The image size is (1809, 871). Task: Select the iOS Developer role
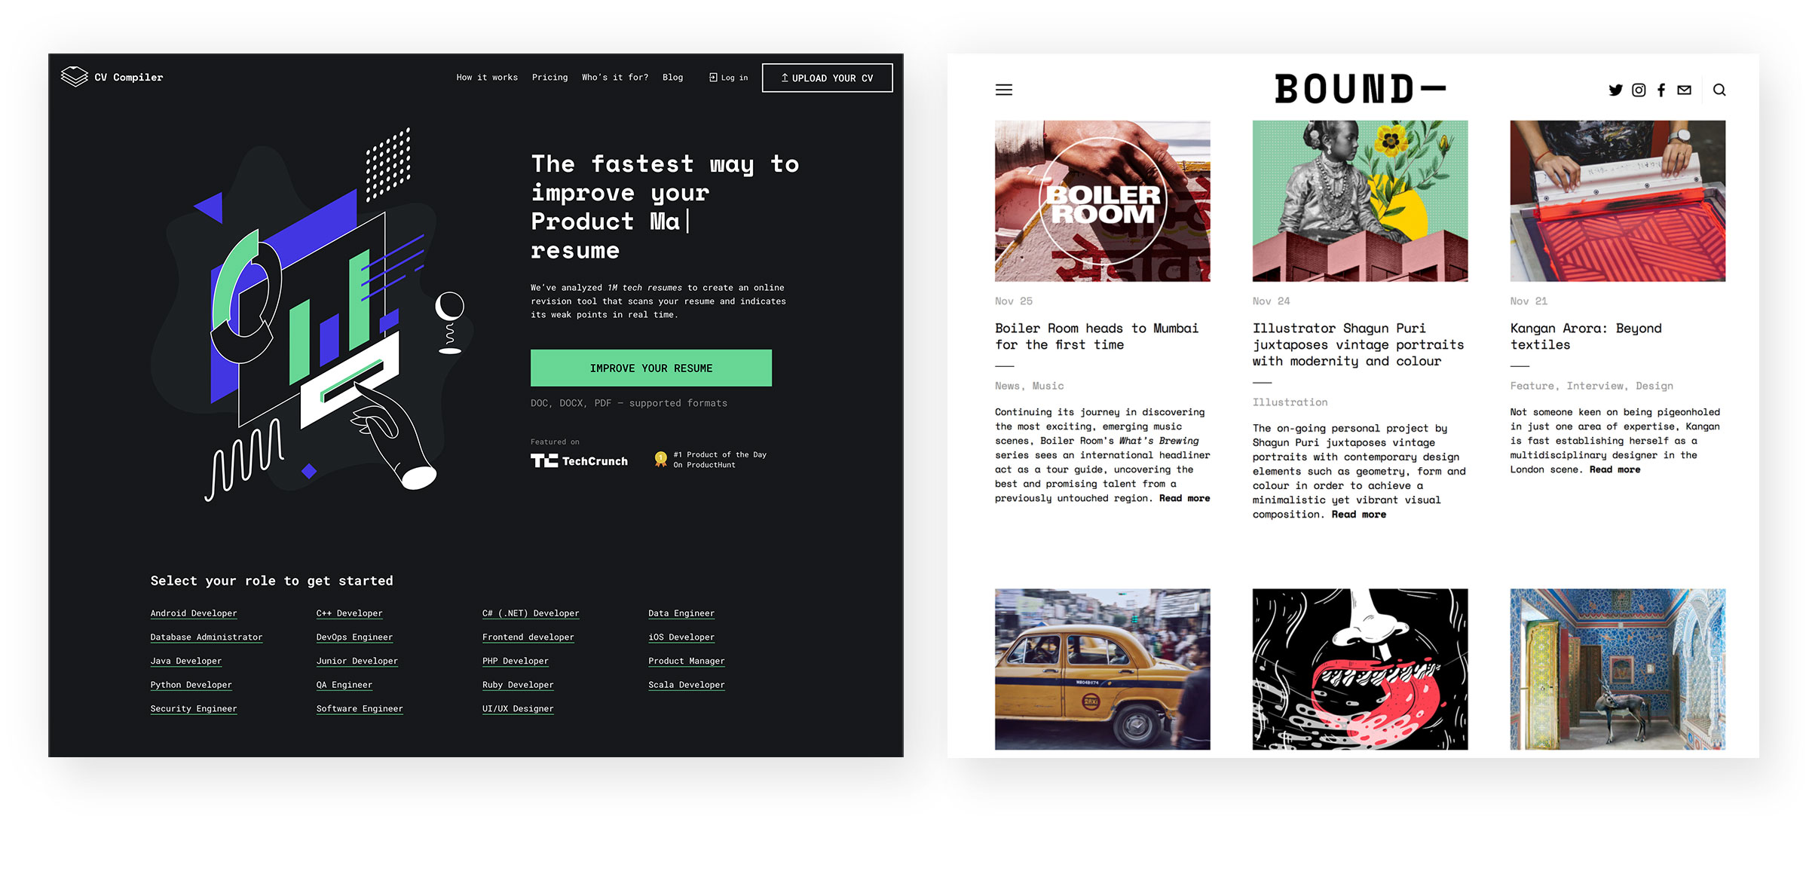pos(681,637)
